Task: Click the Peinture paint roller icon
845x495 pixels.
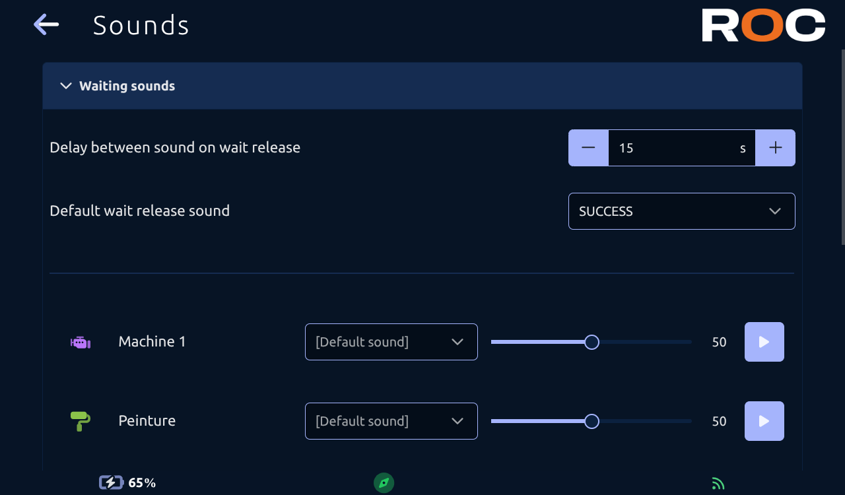Action: coord(81,421)
